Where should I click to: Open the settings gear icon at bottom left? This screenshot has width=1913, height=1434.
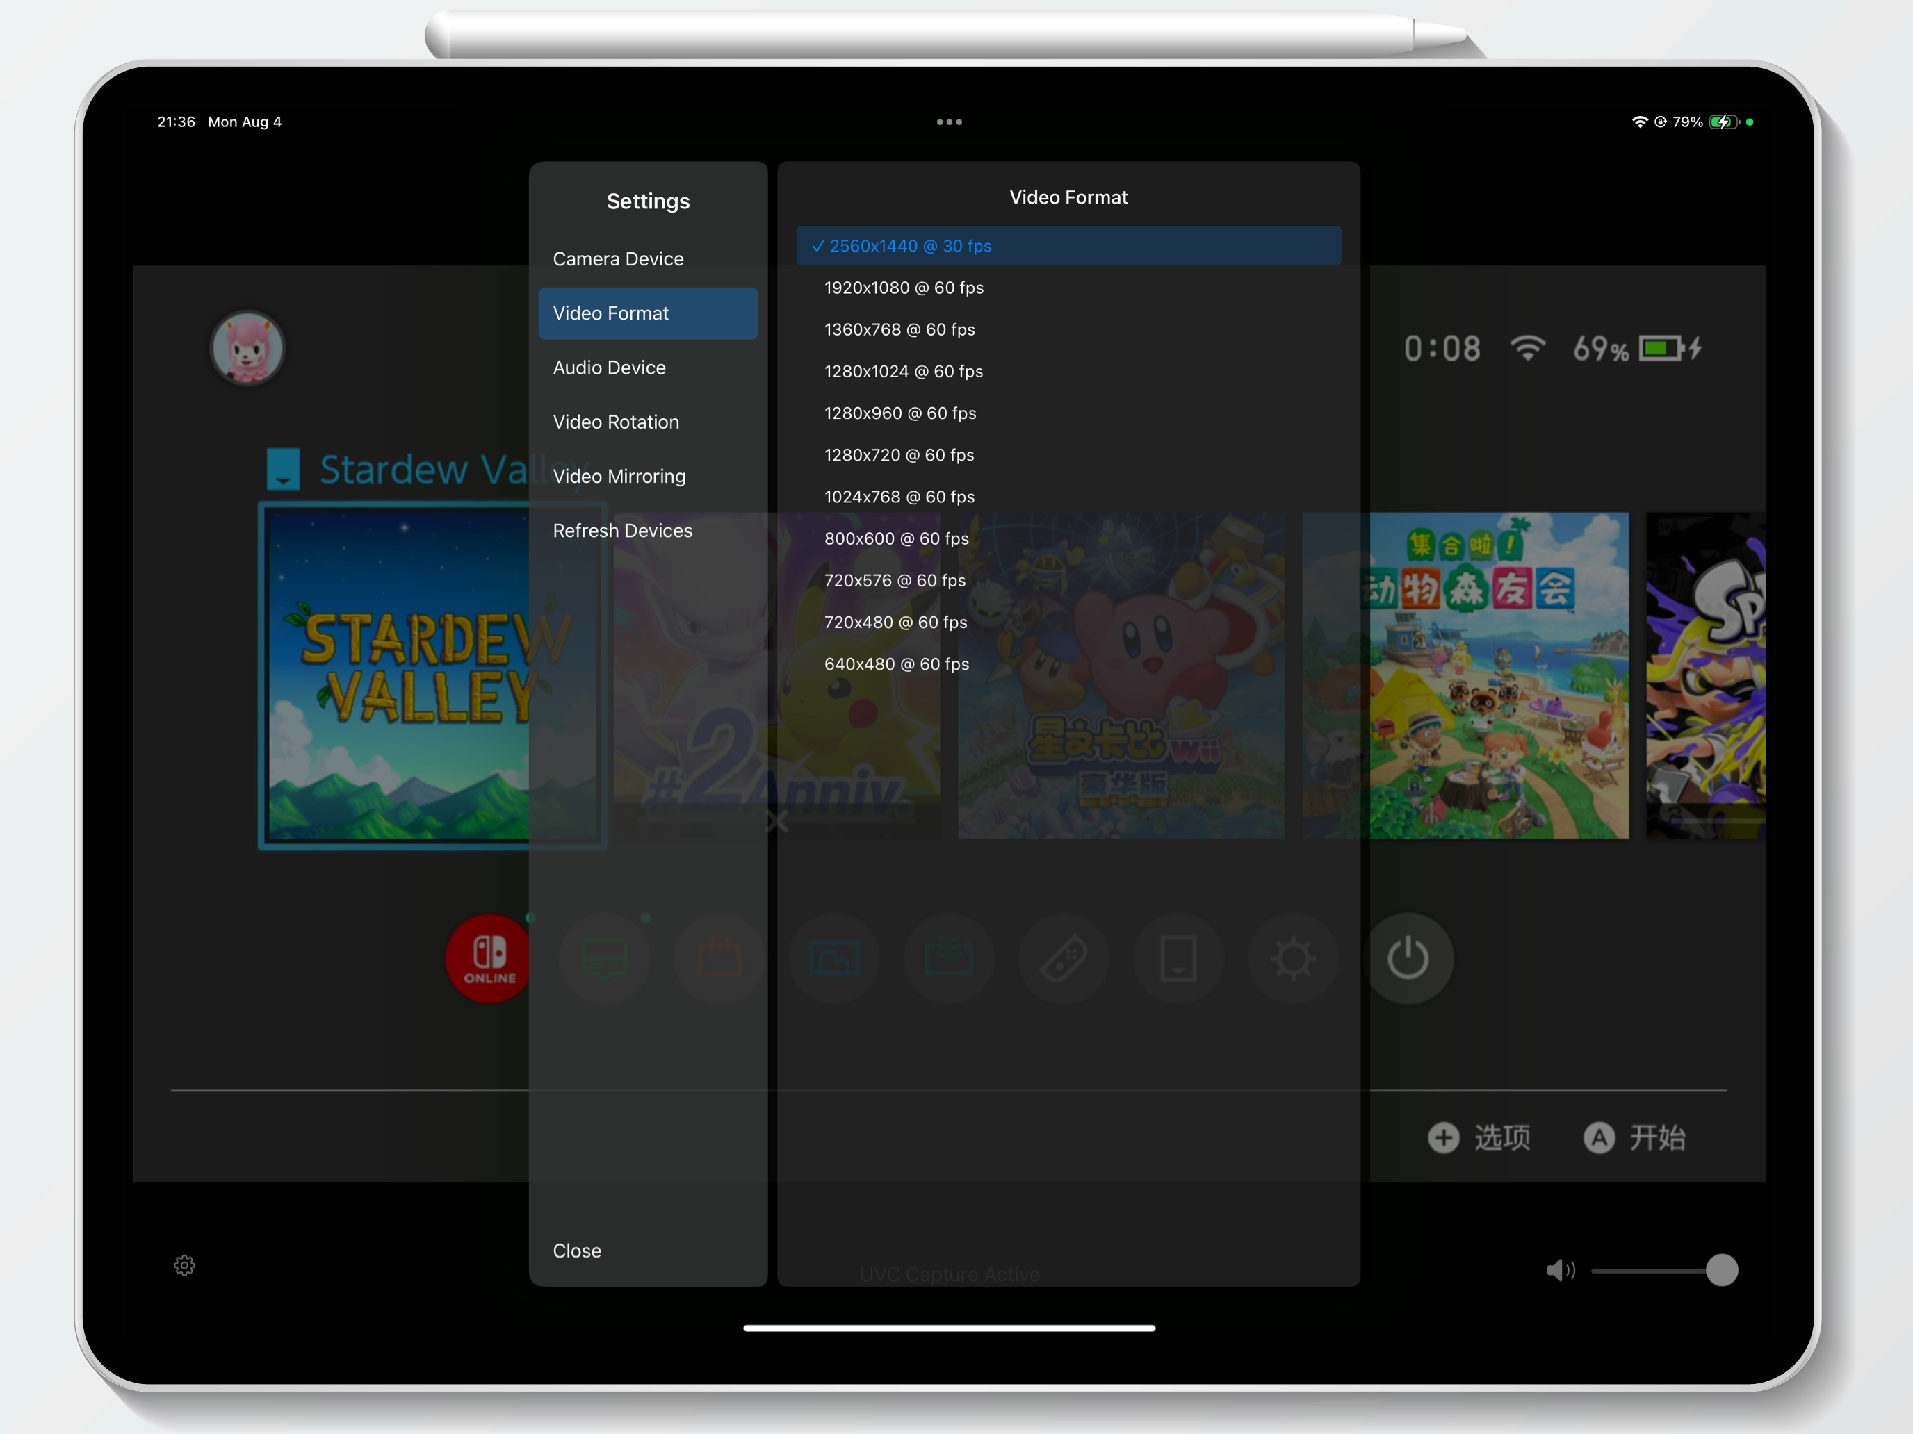pos(184,1265)
